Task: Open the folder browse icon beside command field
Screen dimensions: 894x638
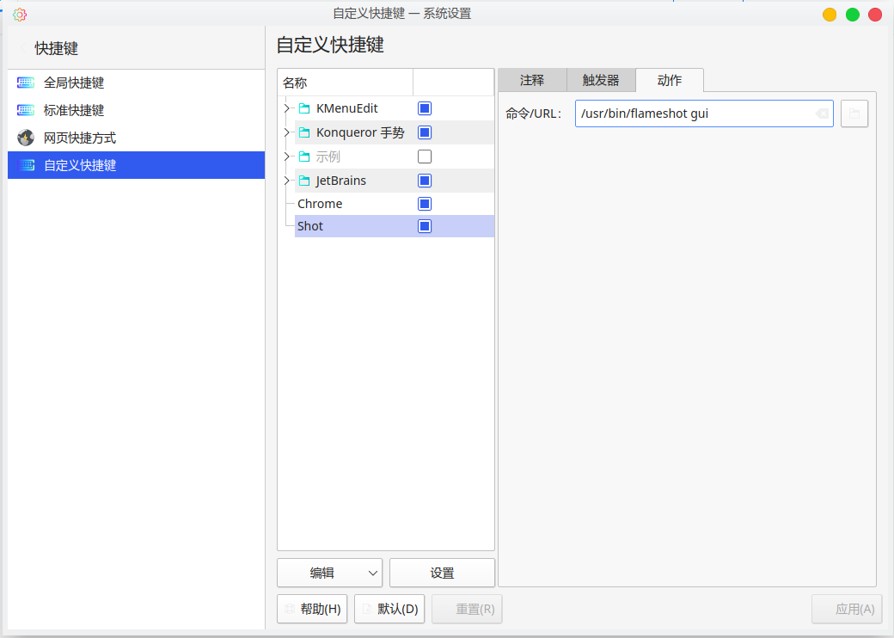Action: coord(854,113)
